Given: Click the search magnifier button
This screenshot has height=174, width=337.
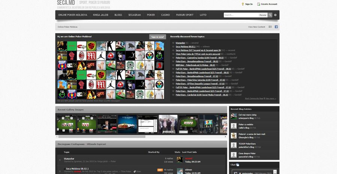Looking at the screenshot, I should coord(270,15).
